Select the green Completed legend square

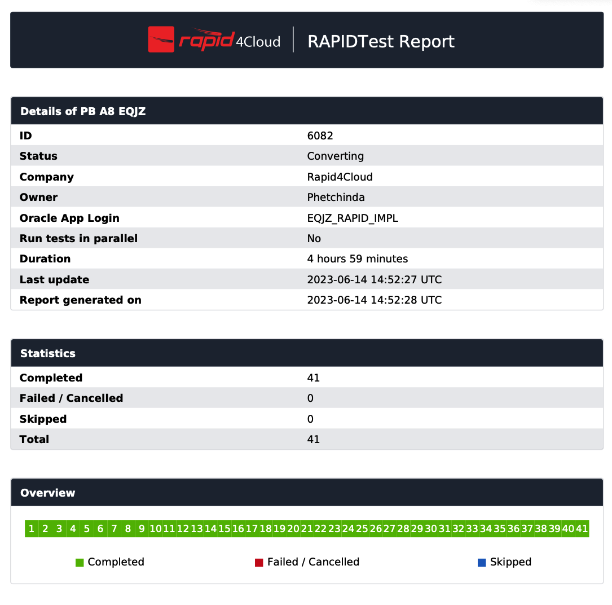pos(79,562)
